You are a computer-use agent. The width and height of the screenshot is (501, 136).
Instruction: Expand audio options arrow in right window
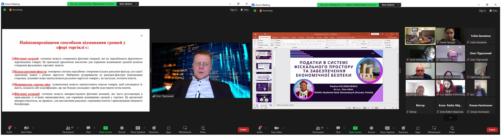tap(265, 128)
